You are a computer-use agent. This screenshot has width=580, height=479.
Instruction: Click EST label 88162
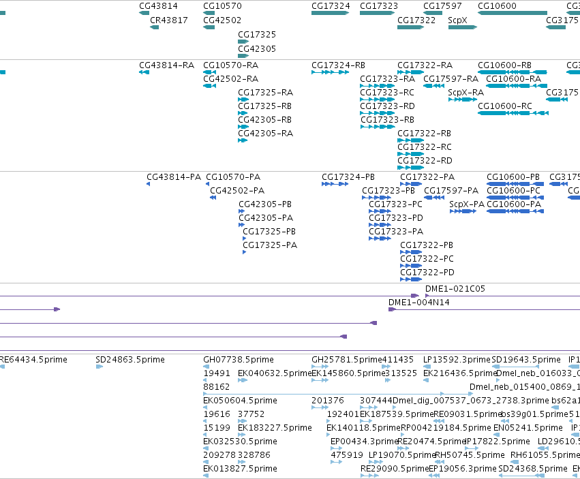coord(217,387)
